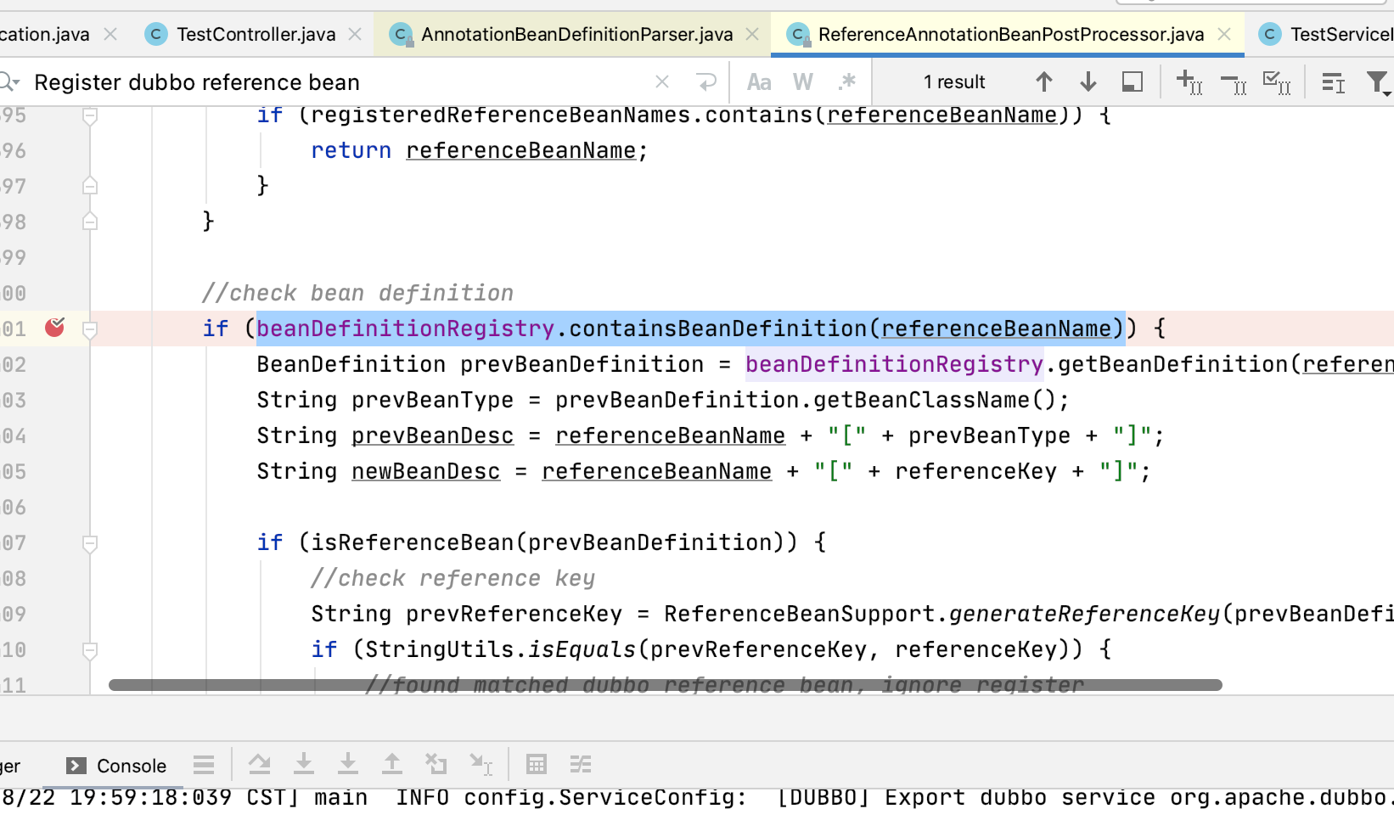Click 'isReferenceBean' method call
This screenshot has width=1394, height=820.
pos(413,542)
